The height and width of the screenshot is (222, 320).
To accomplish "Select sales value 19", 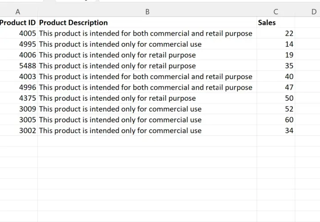I will (x=276, y=55).
